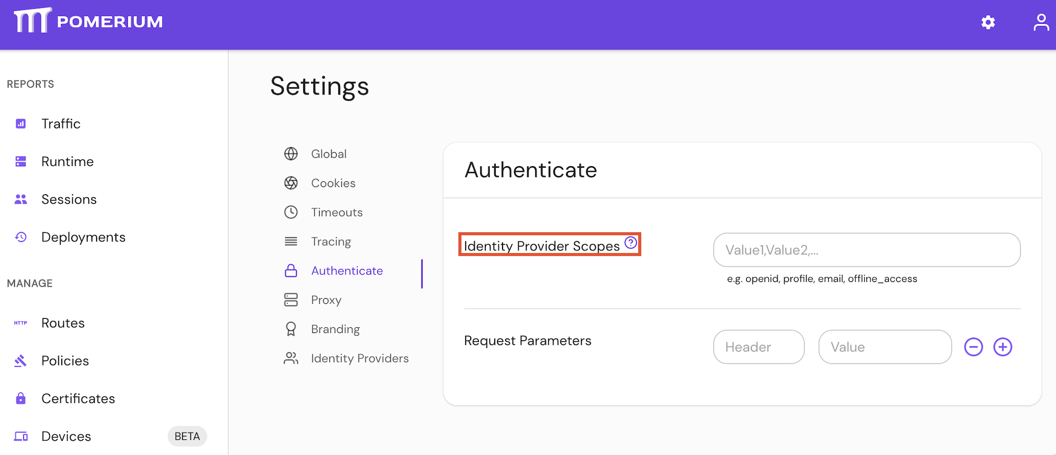Click the Identity Provider Scopes value field

pyautogui.click(x=867, y=250)
